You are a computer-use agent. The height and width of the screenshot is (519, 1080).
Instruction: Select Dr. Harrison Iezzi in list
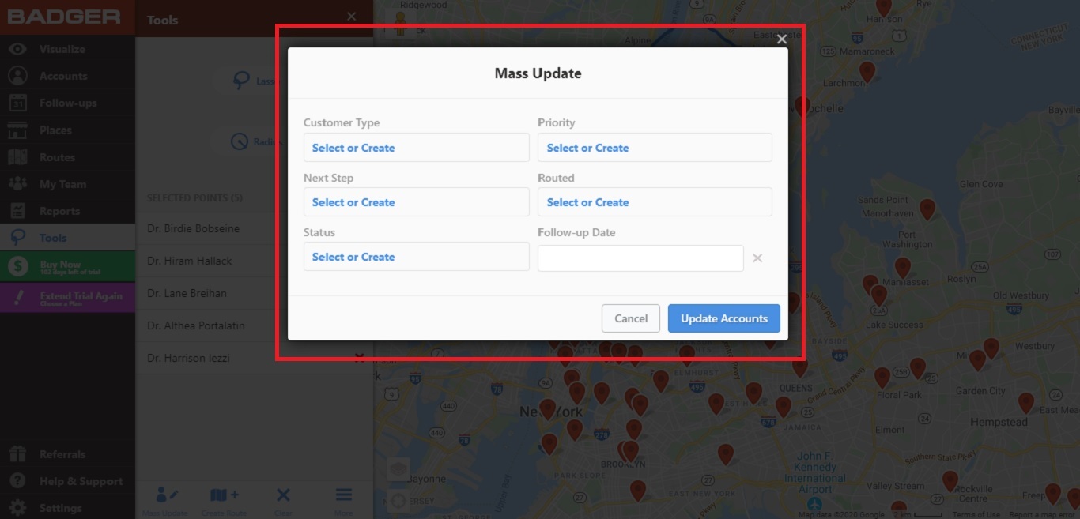click(254, 358)
